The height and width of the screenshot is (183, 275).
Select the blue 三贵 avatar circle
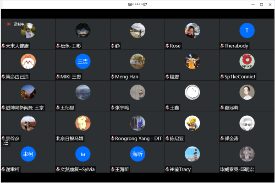click(82, 61)
